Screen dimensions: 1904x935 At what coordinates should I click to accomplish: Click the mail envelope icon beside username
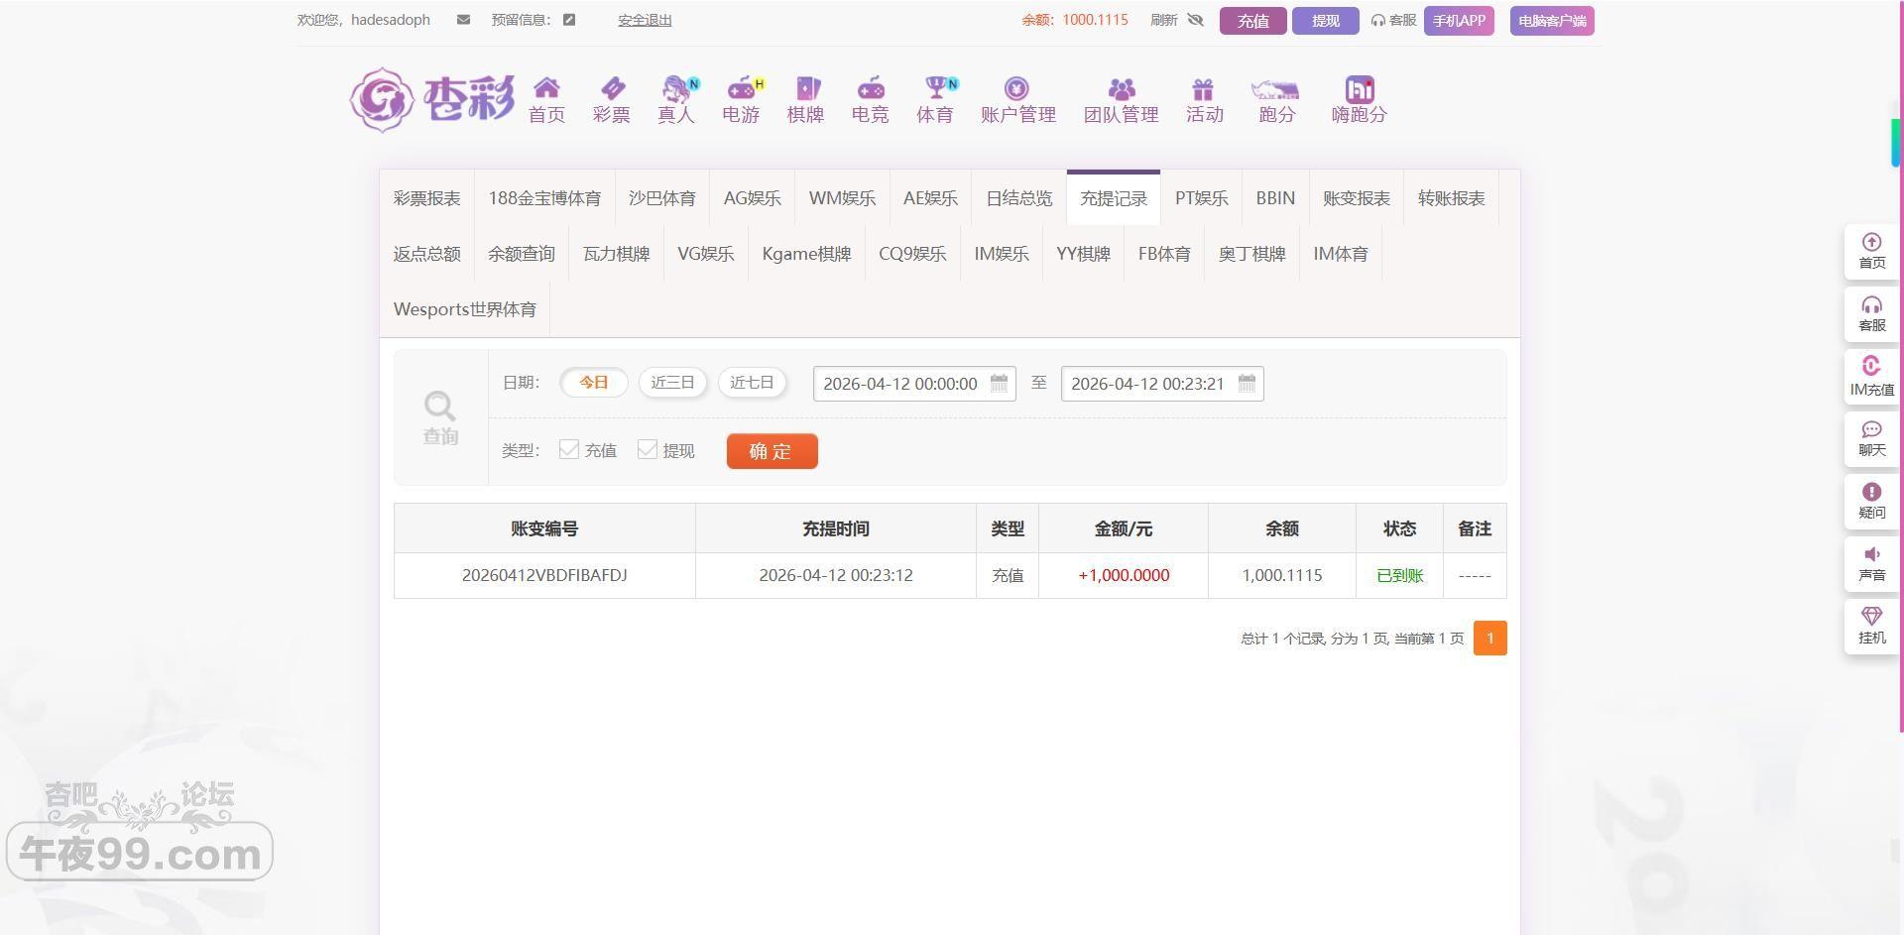463,20
